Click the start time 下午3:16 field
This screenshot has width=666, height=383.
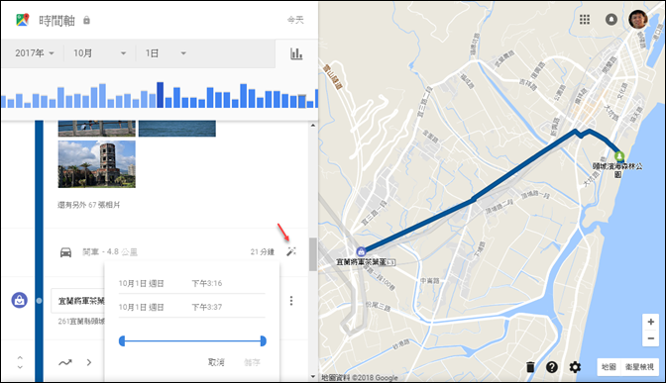(207, 283)
